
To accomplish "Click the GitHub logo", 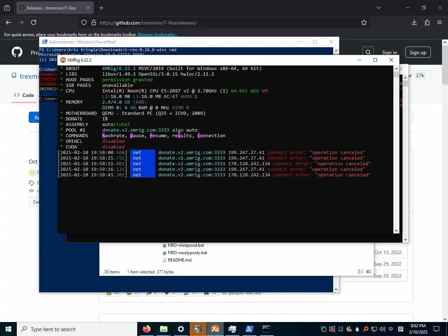I will click(17, 52).
